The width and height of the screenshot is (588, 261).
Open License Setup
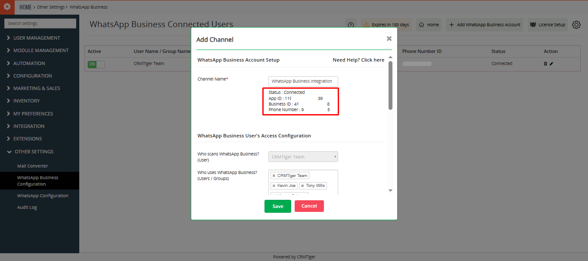pos(548,25)
